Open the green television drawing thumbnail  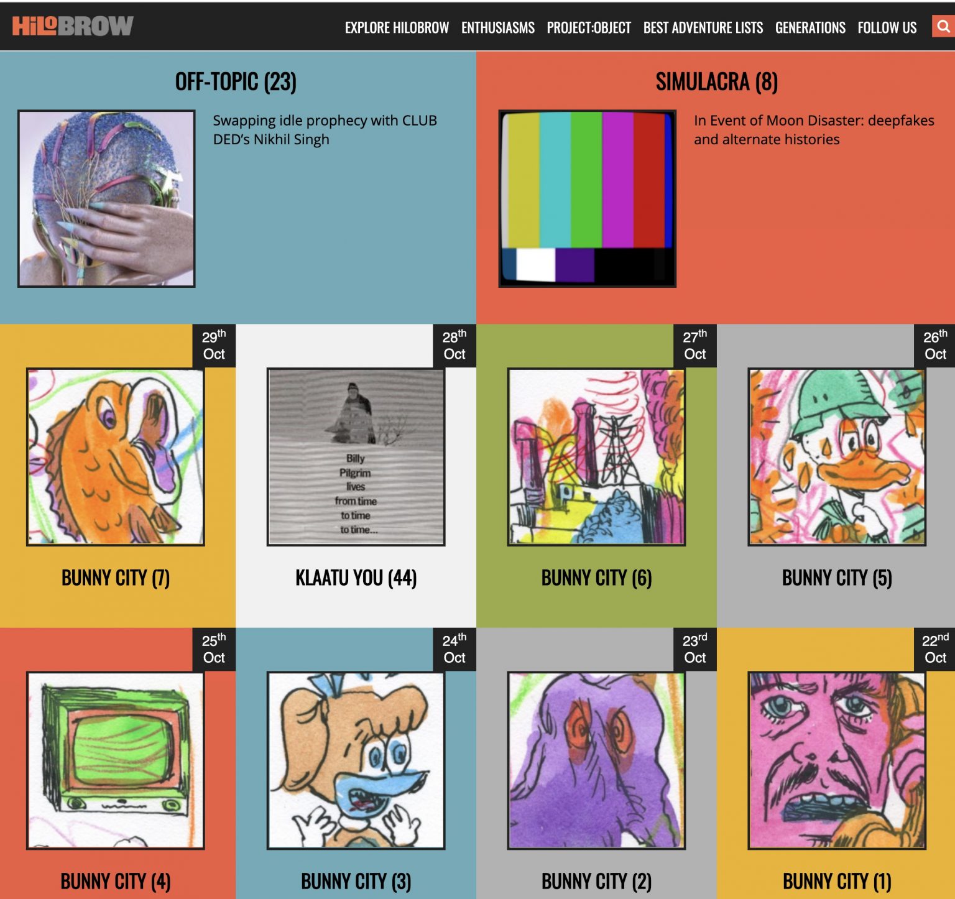pyautogui.click(x=115, y=760)
